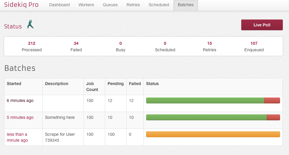
Task: Select the Batches tab
Action: click(x=186, y=5)
